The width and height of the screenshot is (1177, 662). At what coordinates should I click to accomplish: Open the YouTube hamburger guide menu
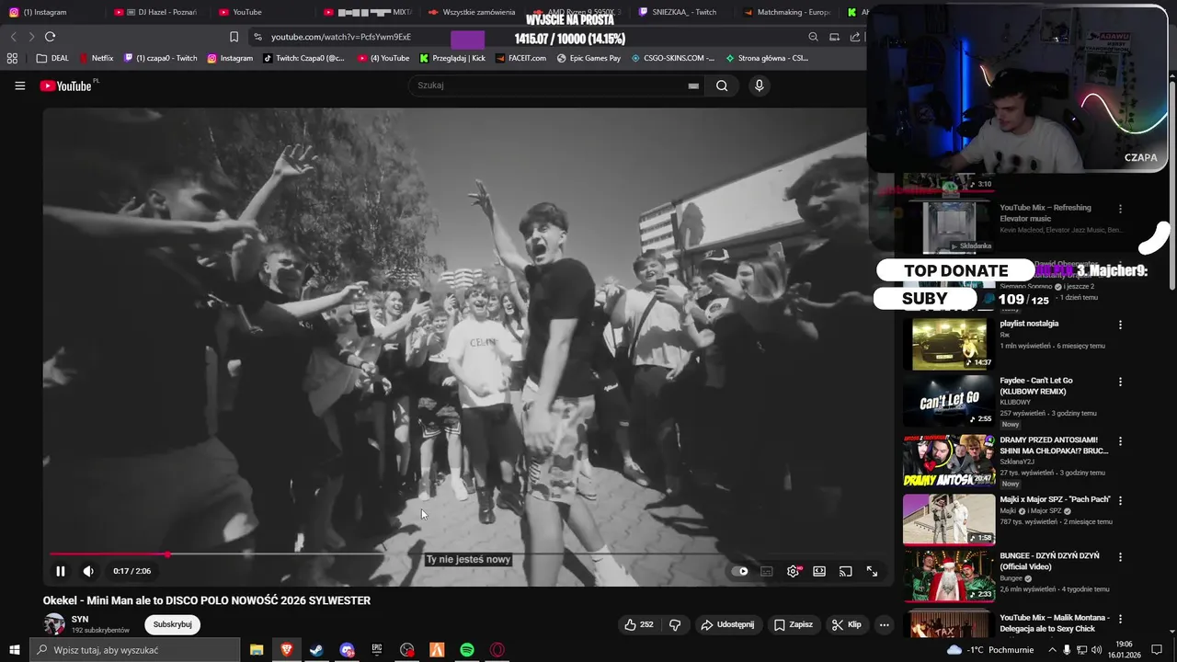point(19,86)
